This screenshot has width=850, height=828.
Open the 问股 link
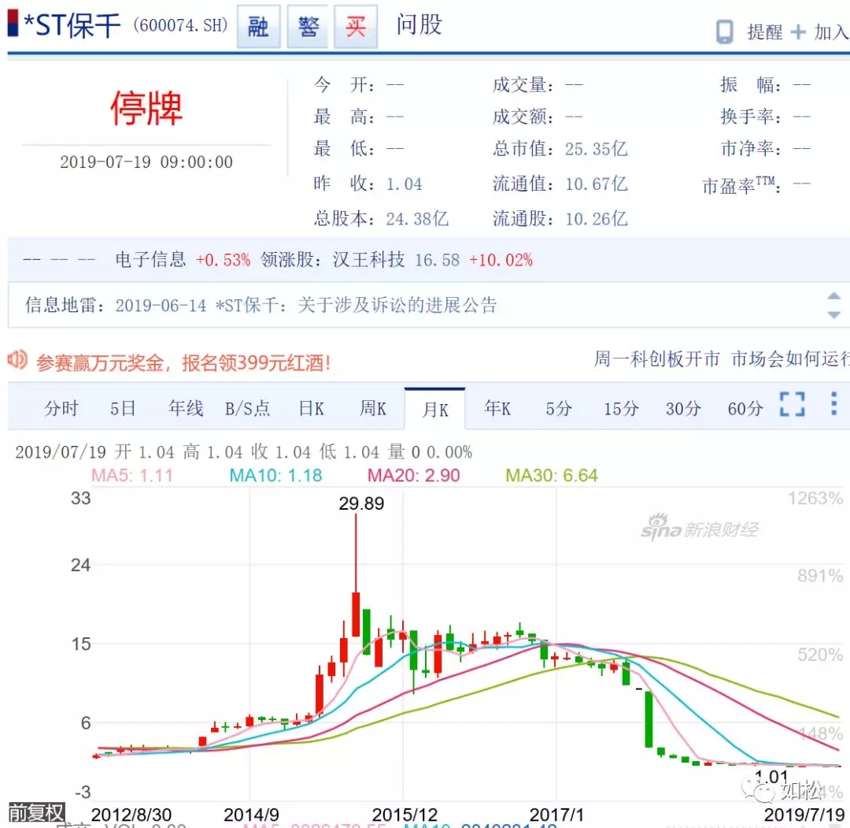click(419, 25)
